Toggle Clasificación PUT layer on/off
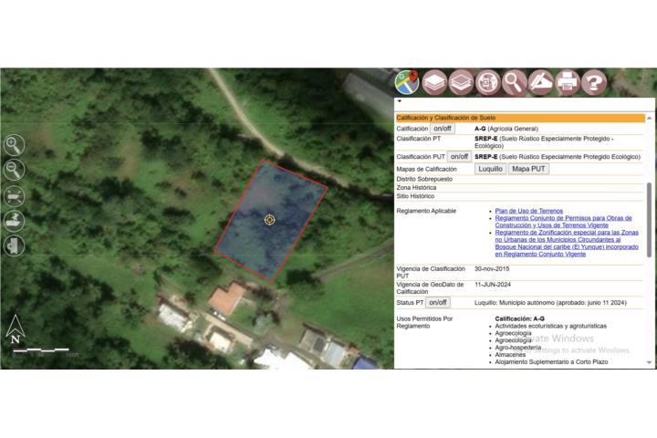657x438 pixels. coord(459,156)
